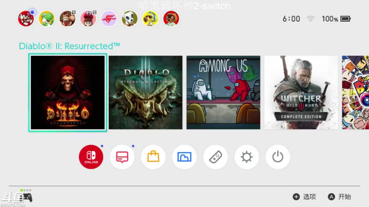
Task: Select the Super Bomberman R tile
Action: pyautogui.click(x=355, y=92)
